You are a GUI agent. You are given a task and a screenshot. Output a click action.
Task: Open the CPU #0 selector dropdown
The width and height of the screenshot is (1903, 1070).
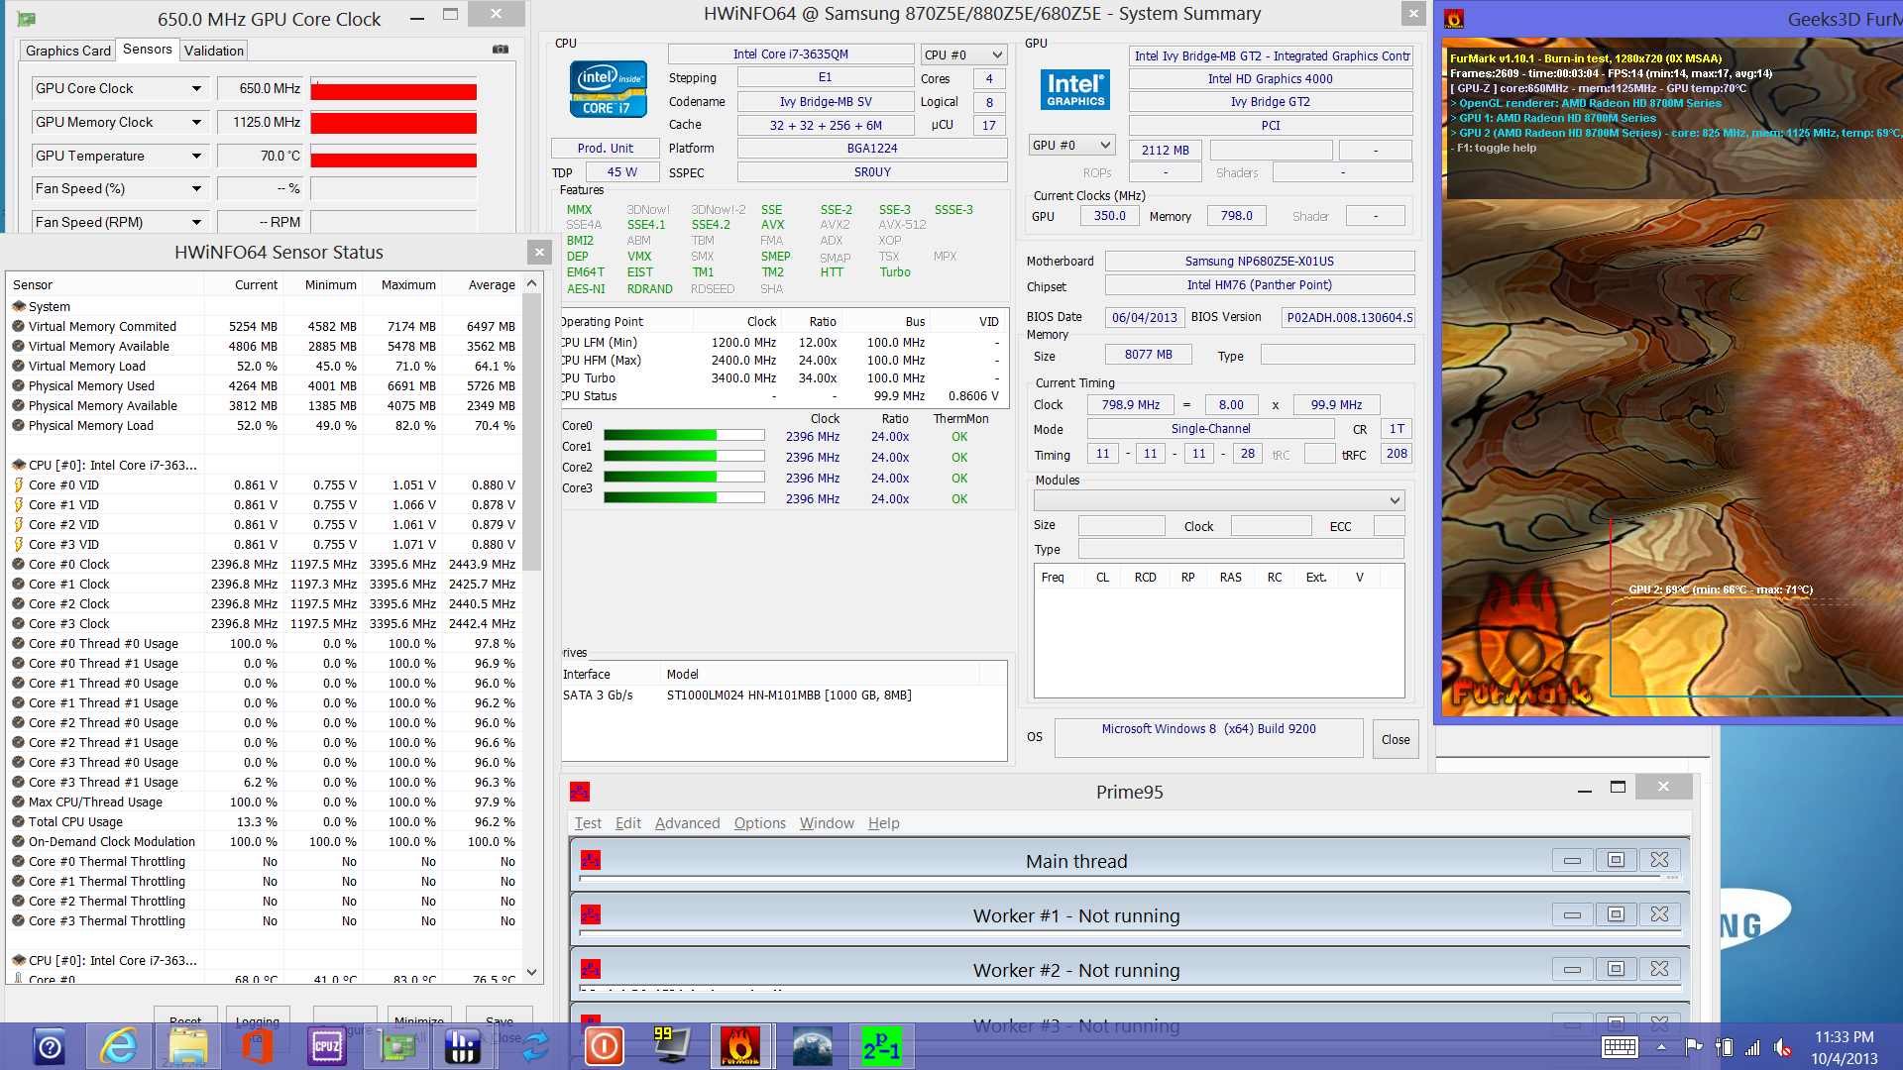(962, 54)
